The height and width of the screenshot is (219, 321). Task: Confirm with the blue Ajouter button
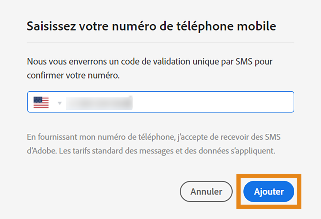[x=269, y=191]
